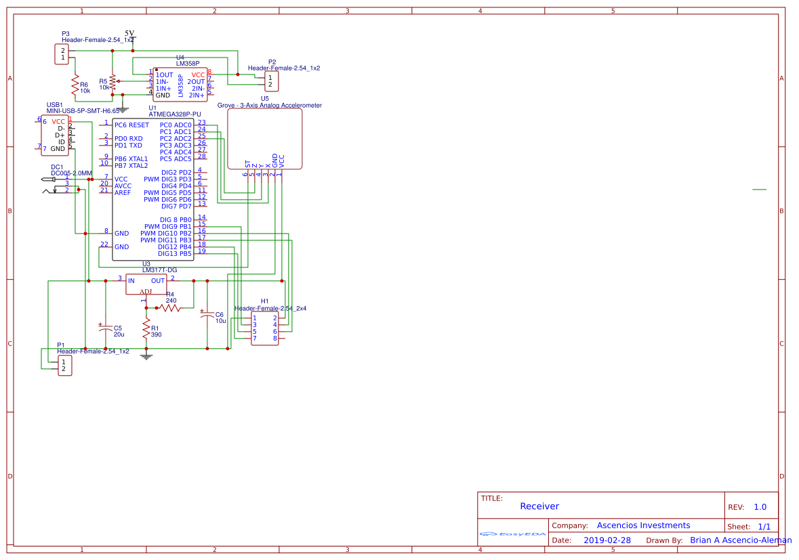The image size is (799, 560).
Task: Click the Receiver title text
Action: pos(539,506)
